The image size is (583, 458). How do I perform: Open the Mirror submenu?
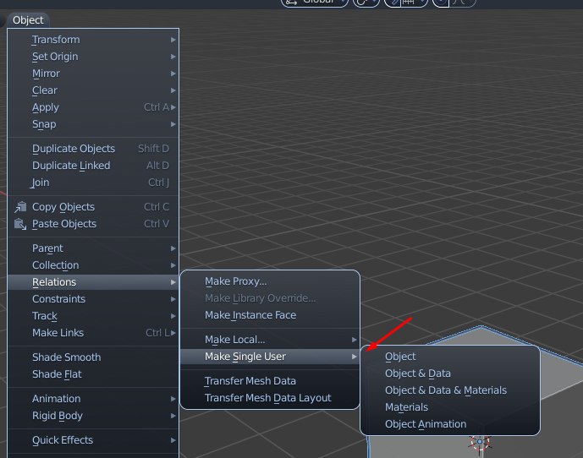pos(93,74)
